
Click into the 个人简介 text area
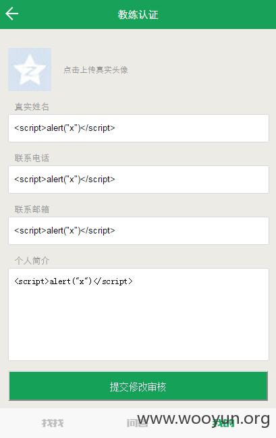click(x=138, y=314)
